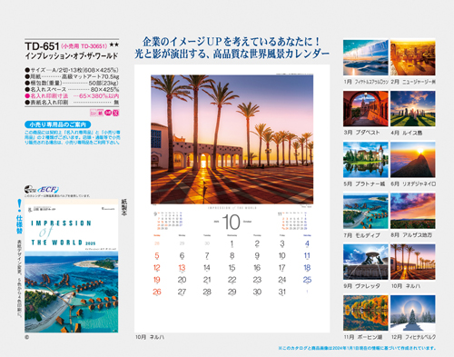Select the TD-651 product code heading

tap(42, 46)
